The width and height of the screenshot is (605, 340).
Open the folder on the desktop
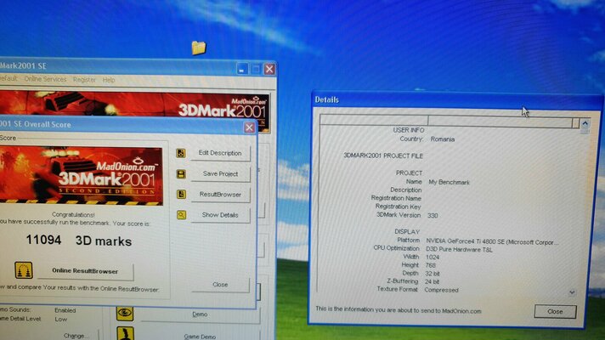click(198, 48)
